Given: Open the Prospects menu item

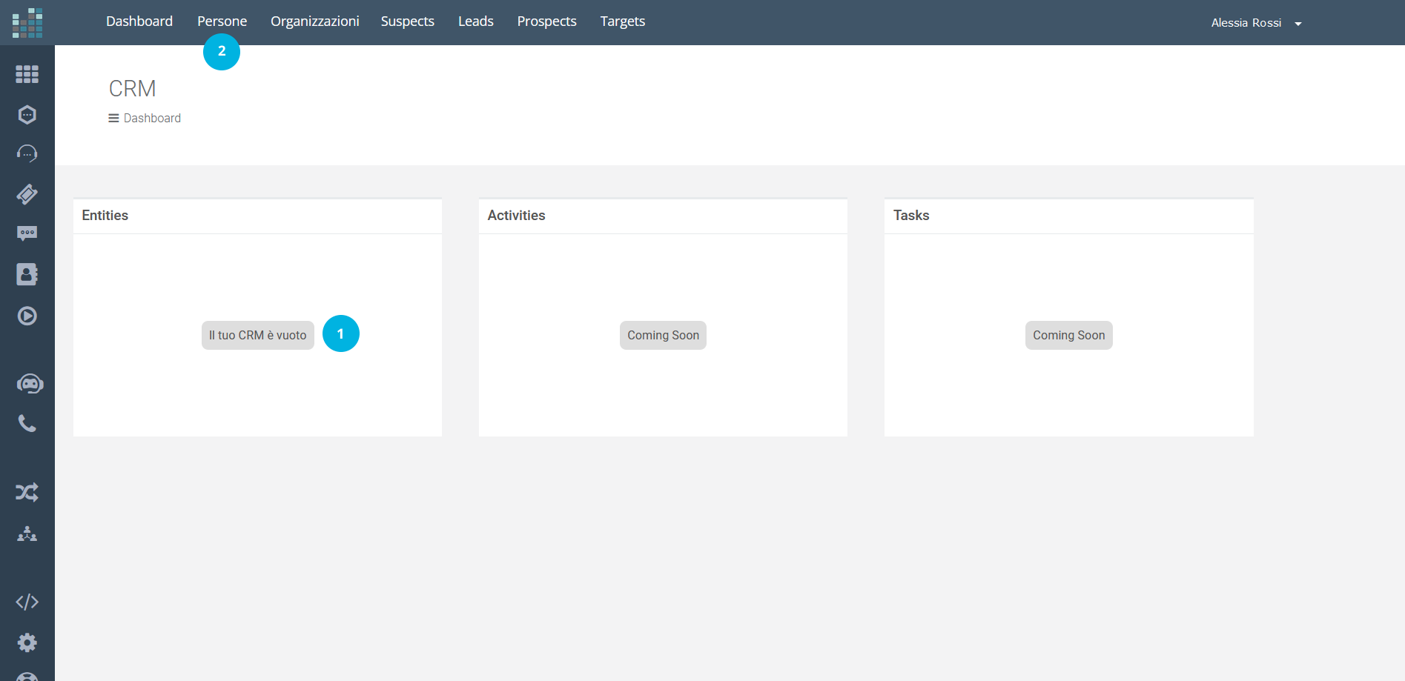Looking at the screenshot, I should (x=547, y=21).
